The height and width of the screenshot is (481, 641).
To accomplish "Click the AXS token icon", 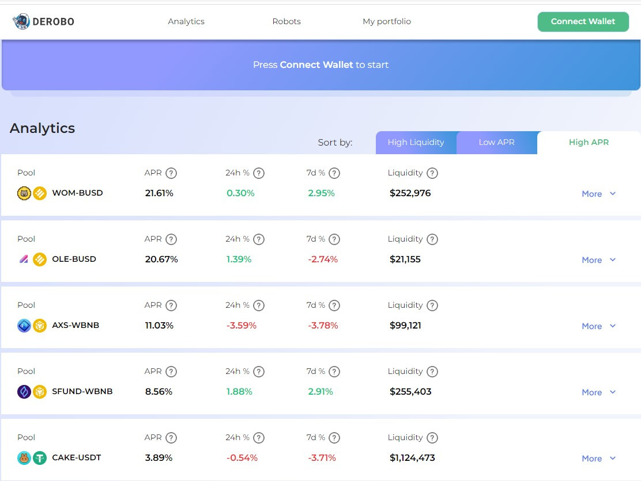I will (x=24, y=326).
